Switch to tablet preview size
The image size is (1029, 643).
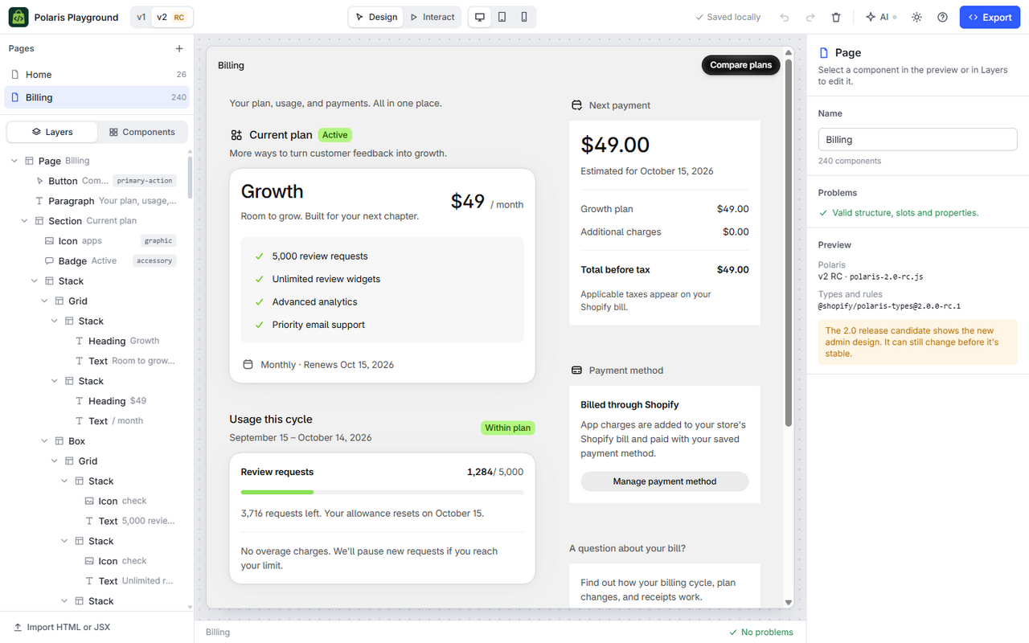click(x=502, y=17)
